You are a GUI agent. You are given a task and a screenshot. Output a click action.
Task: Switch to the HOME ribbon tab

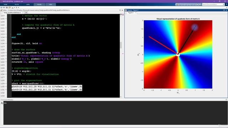[x=6, y=5]
